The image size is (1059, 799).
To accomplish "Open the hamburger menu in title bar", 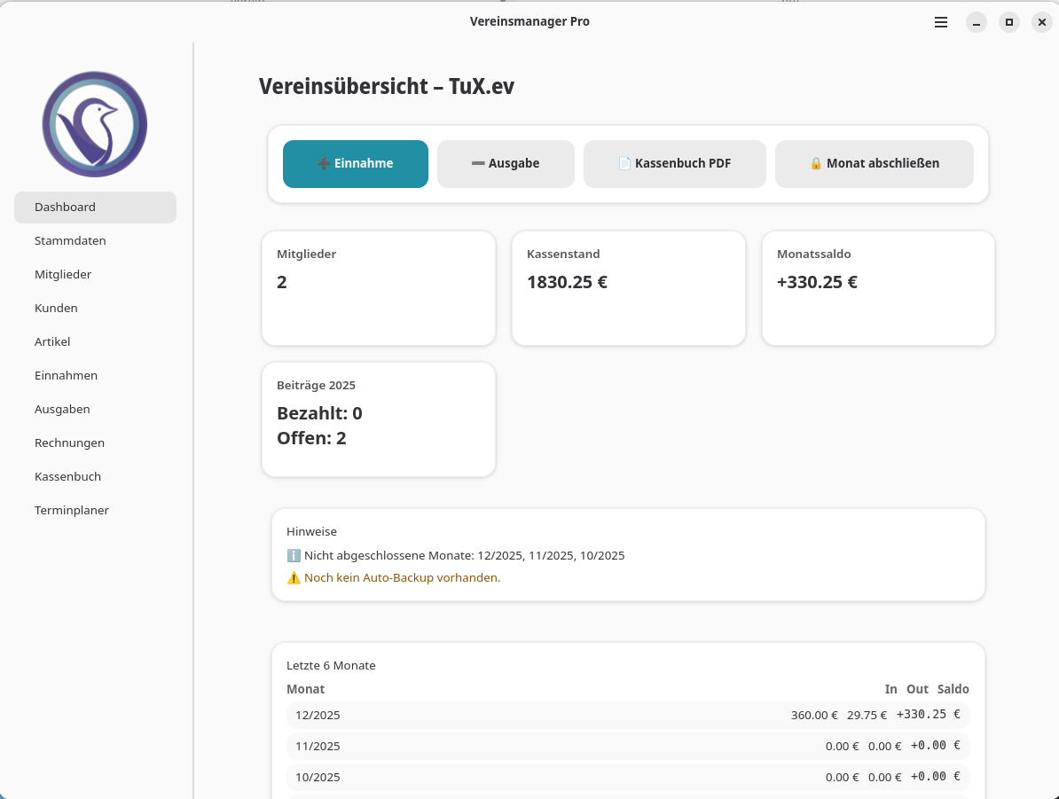I will tap(941, 22).
